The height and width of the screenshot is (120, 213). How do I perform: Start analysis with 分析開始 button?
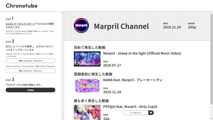pos(30,90)
